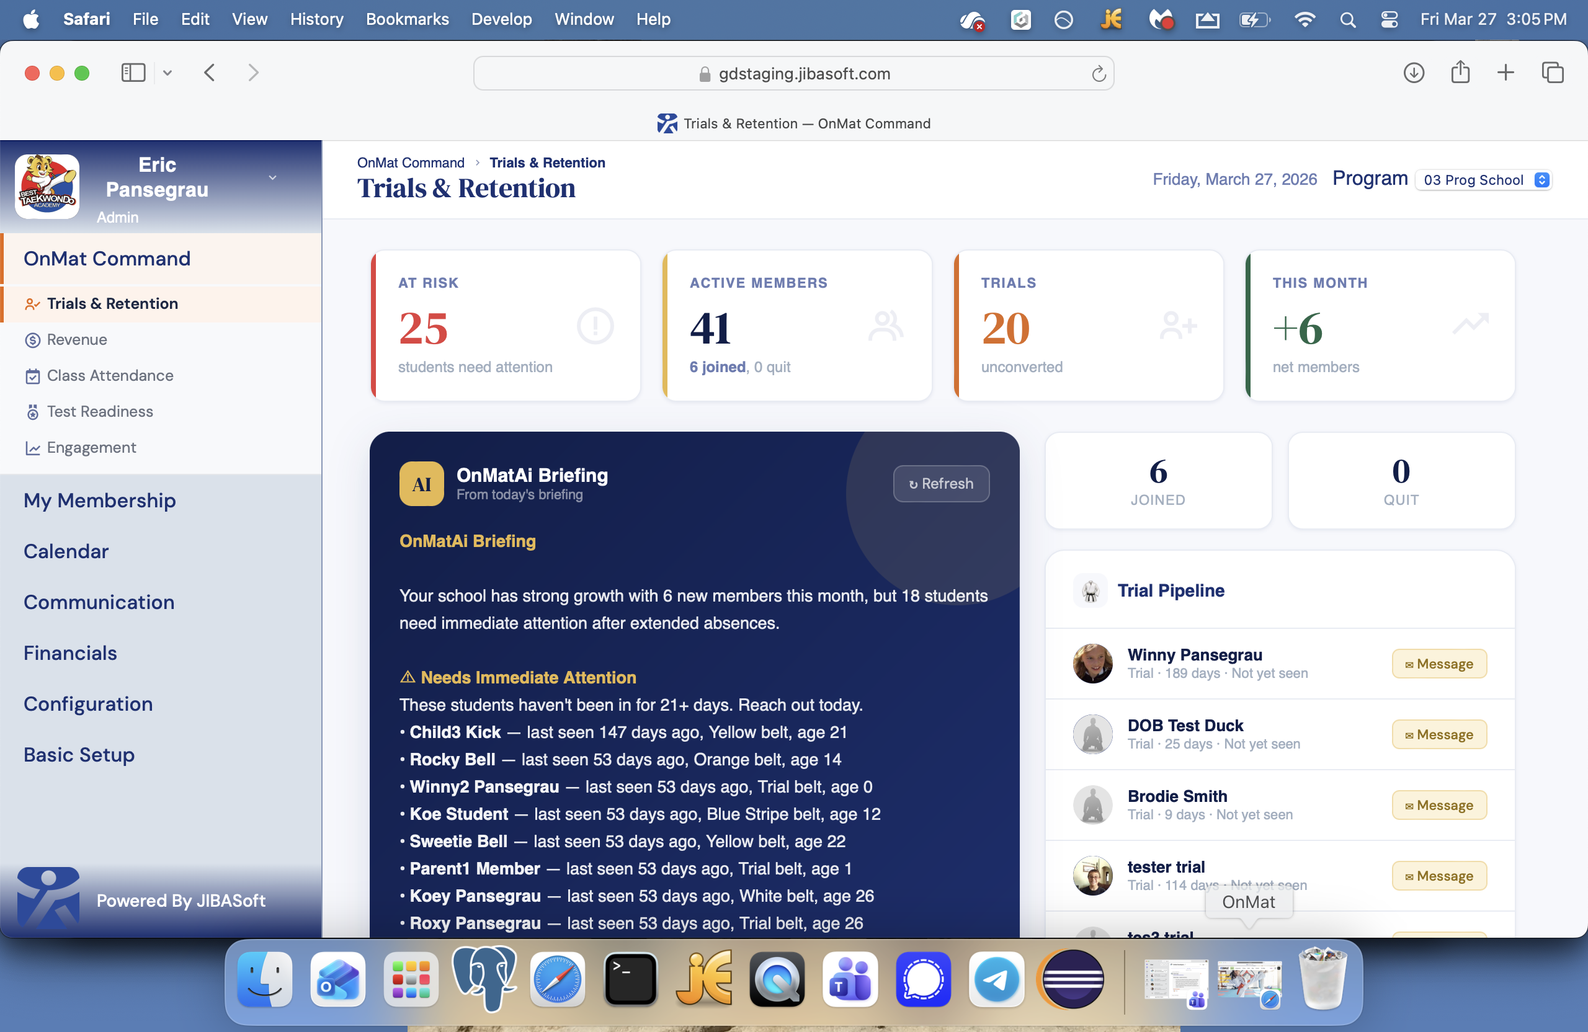The width and height of the screenshot is (1588, 1032).
Task: Toggle the Safari sidebar button
Action: coord(133,73)
